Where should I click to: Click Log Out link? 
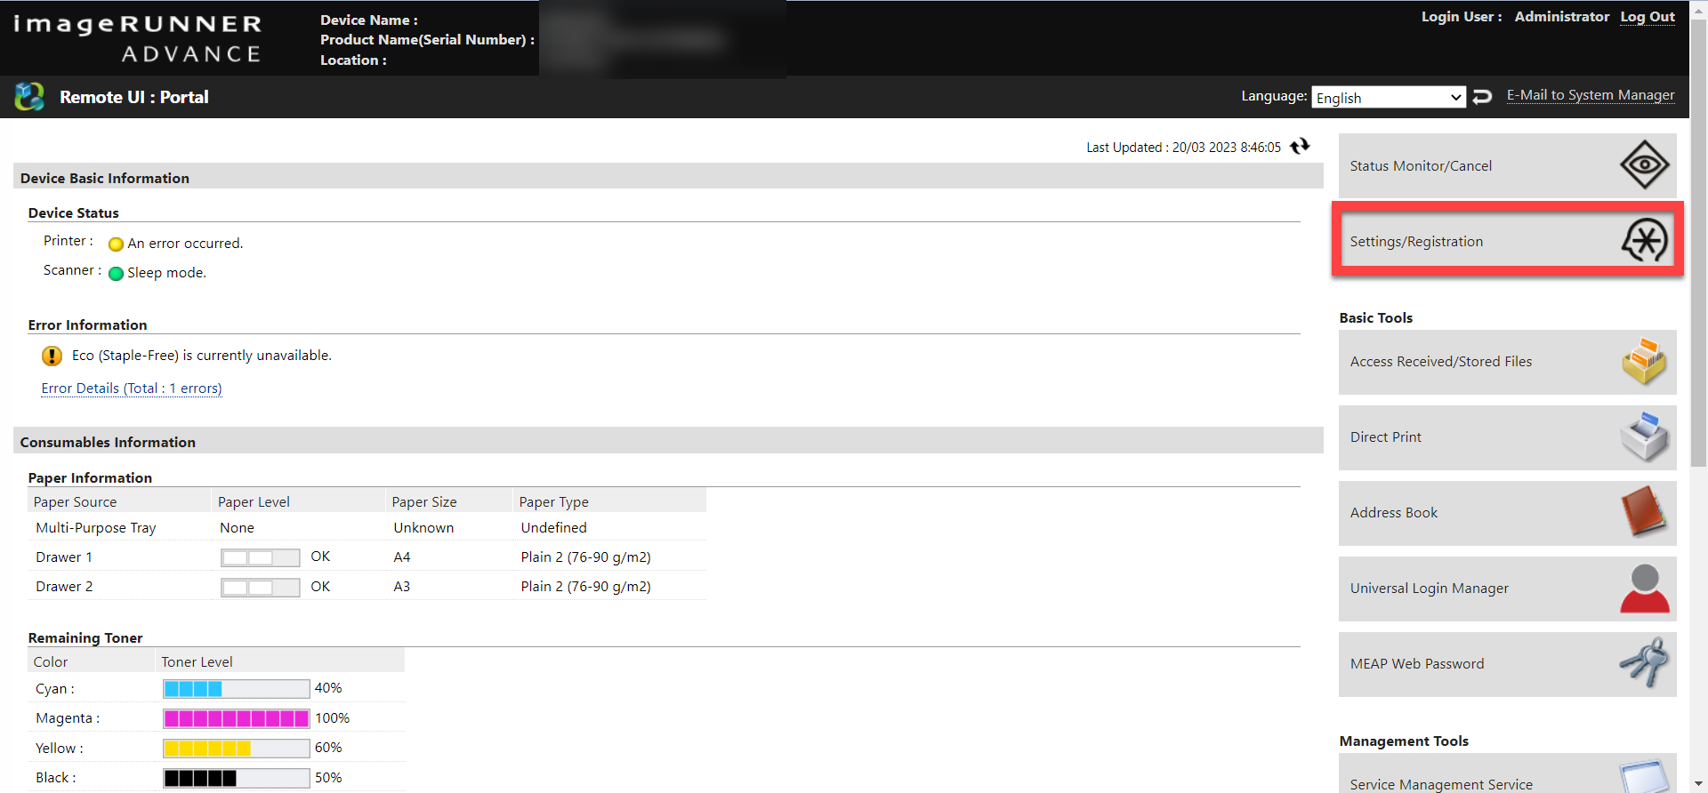pyautogui.click(x=1647, y=17)
